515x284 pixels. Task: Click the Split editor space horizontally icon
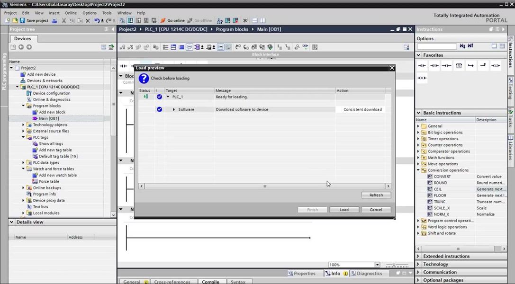pyautogui.click(x=254, y=21)
